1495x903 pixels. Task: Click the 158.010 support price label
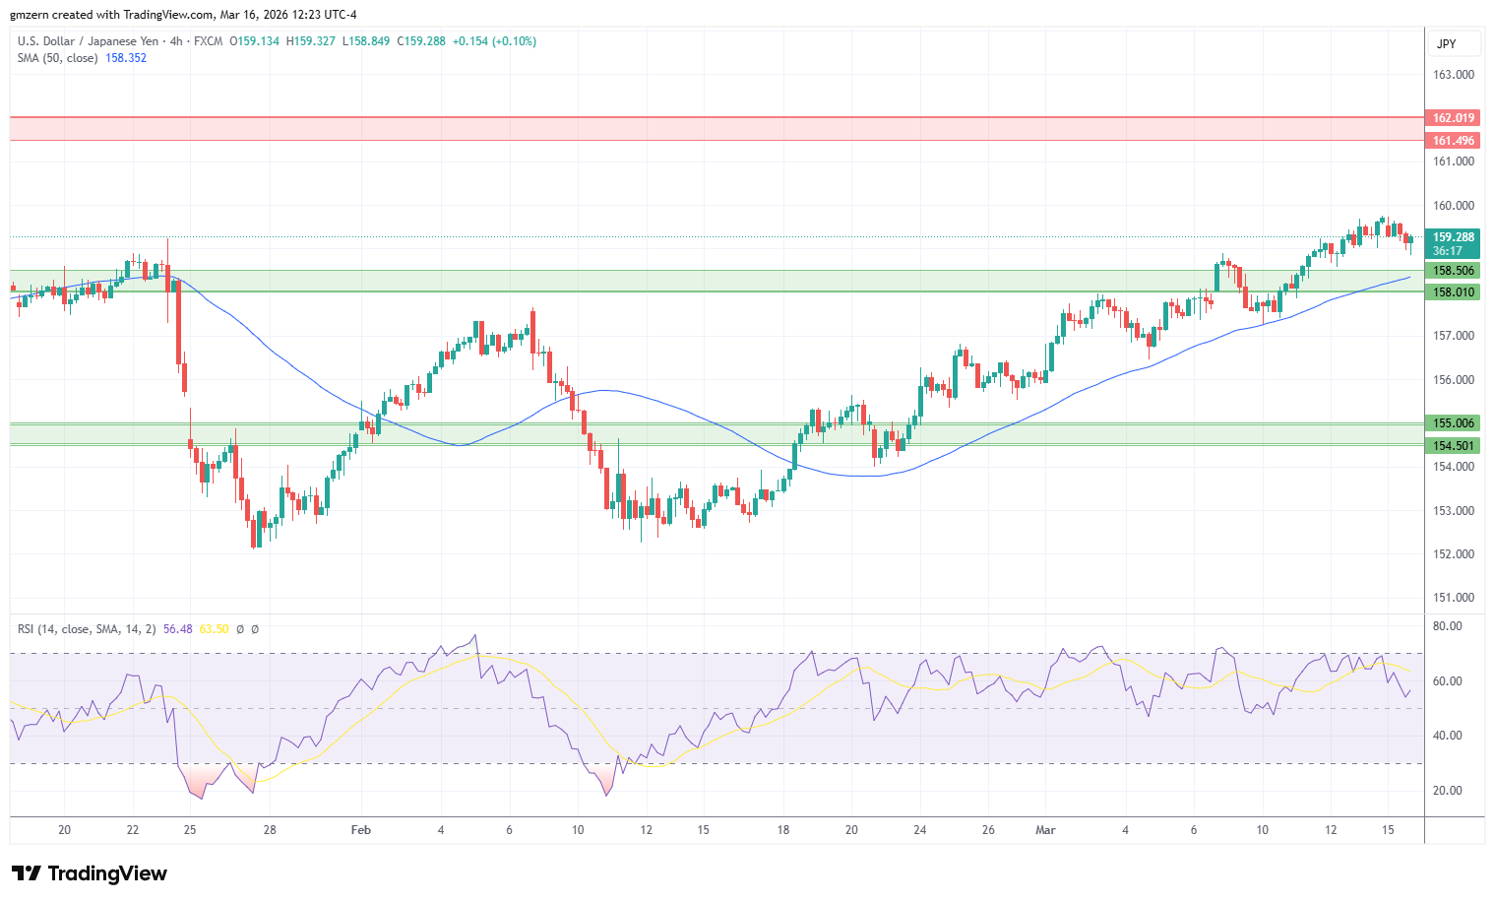tap(1453, 292)
